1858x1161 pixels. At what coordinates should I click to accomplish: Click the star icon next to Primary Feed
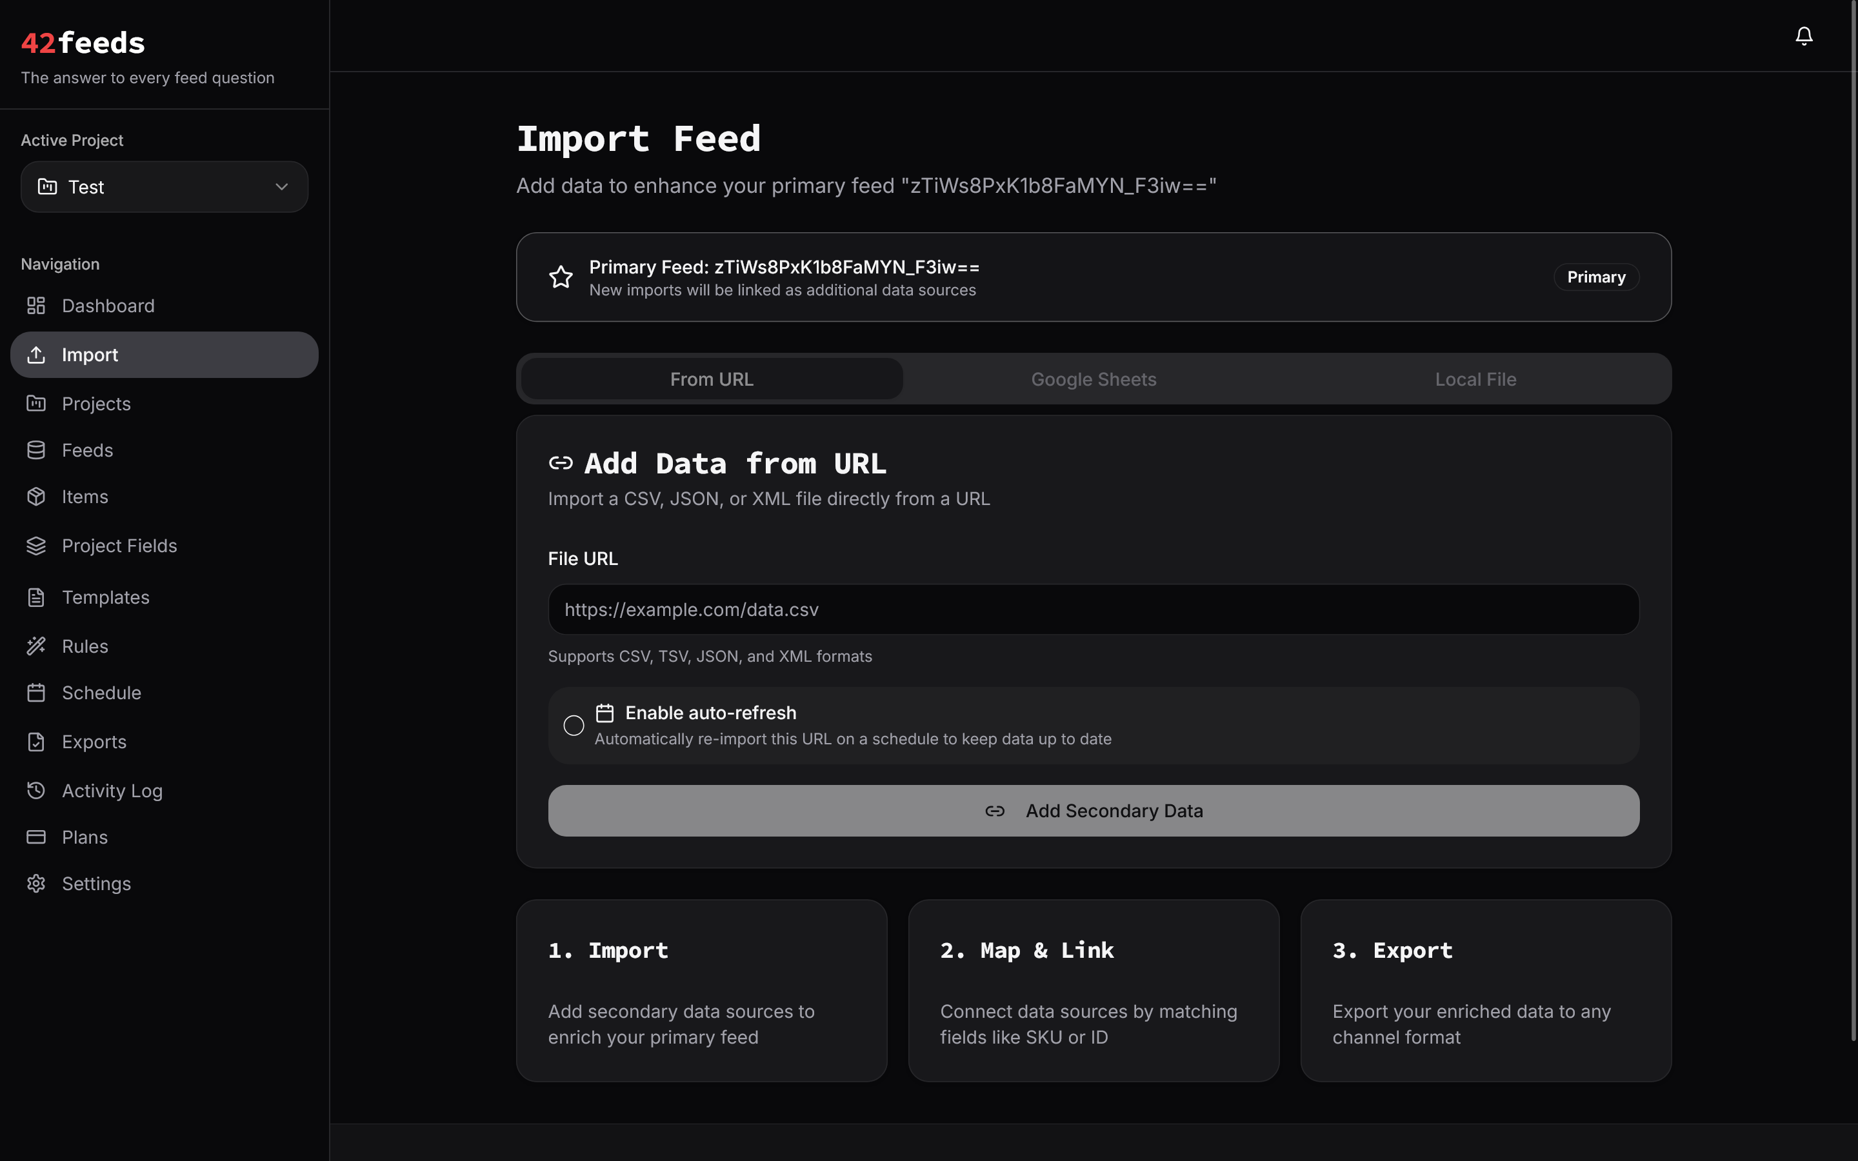coord(561,277)
